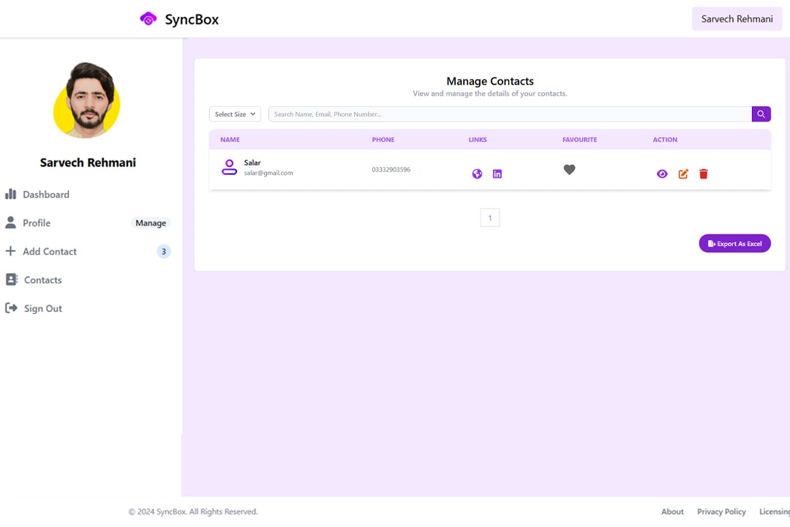The height and width of the screenshot is (527, 790).
Task: Click the Dashboard bar-chart icon
Action: click(12, 194)
